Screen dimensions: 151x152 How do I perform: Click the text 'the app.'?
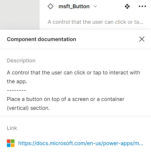[17, 81]
